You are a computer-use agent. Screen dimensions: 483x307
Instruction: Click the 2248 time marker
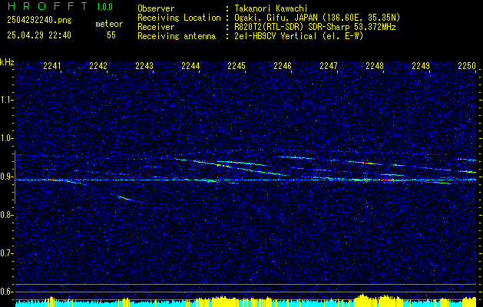[375, 65]
